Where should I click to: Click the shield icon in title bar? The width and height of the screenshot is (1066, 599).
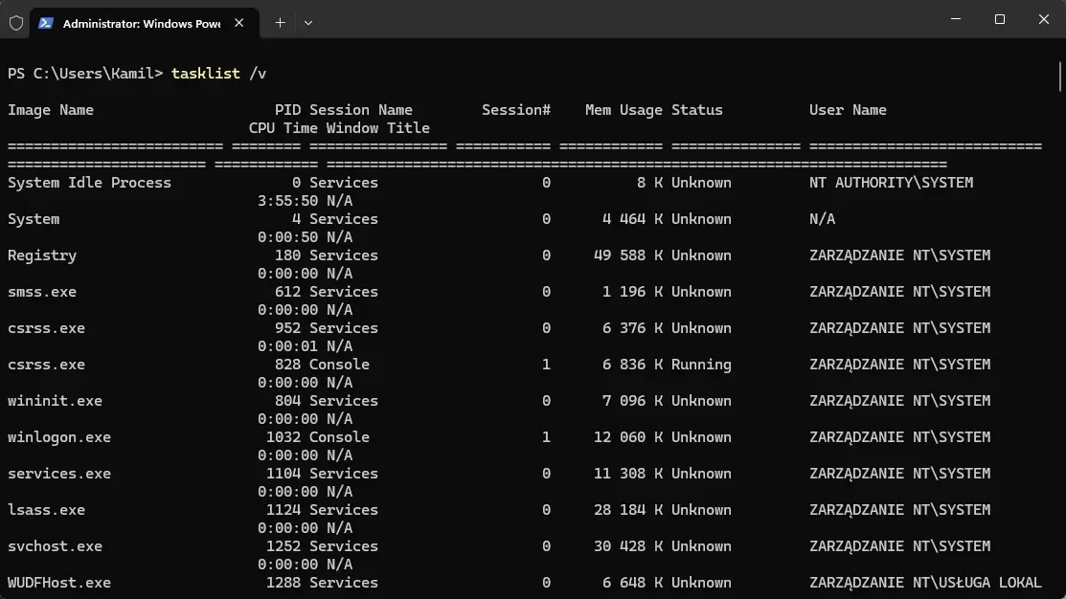16,23
